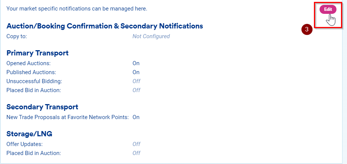
Task: Click the Off status for Unsuccessful Bidding
Action: tap(136, 81)
